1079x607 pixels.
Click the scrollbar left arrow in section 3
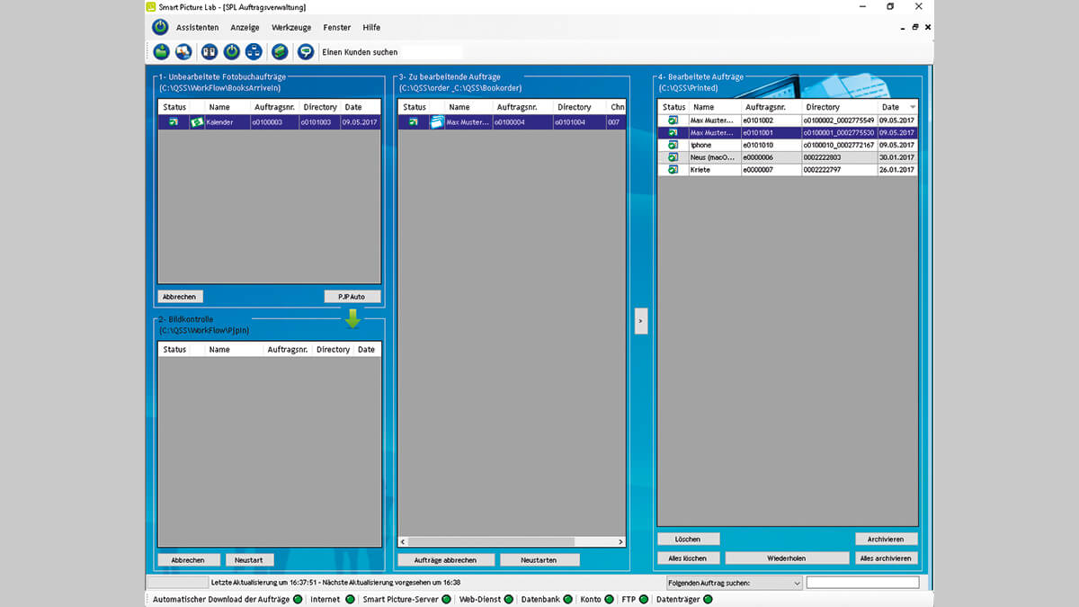point(403,541)
